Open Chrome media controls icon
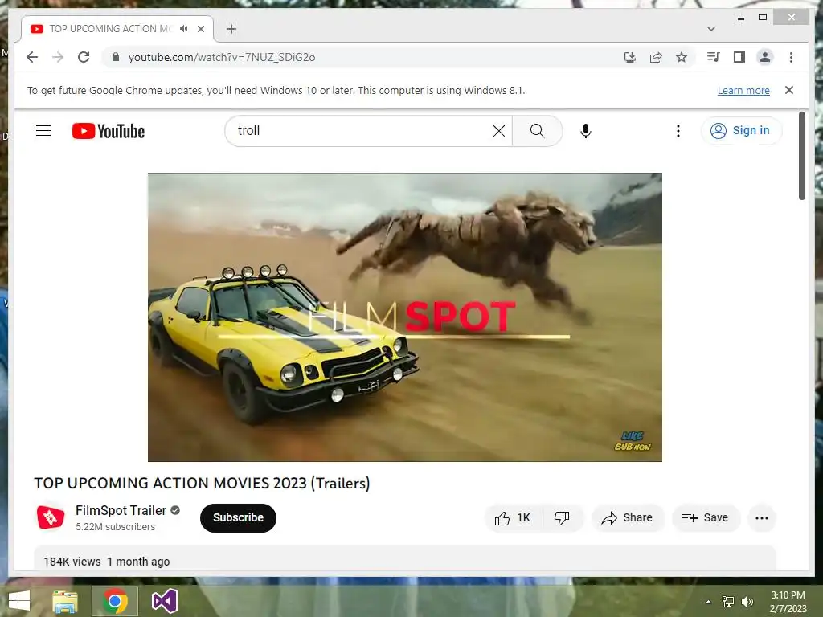The width and height of the screenshot is (823, 617). (714, 57)
